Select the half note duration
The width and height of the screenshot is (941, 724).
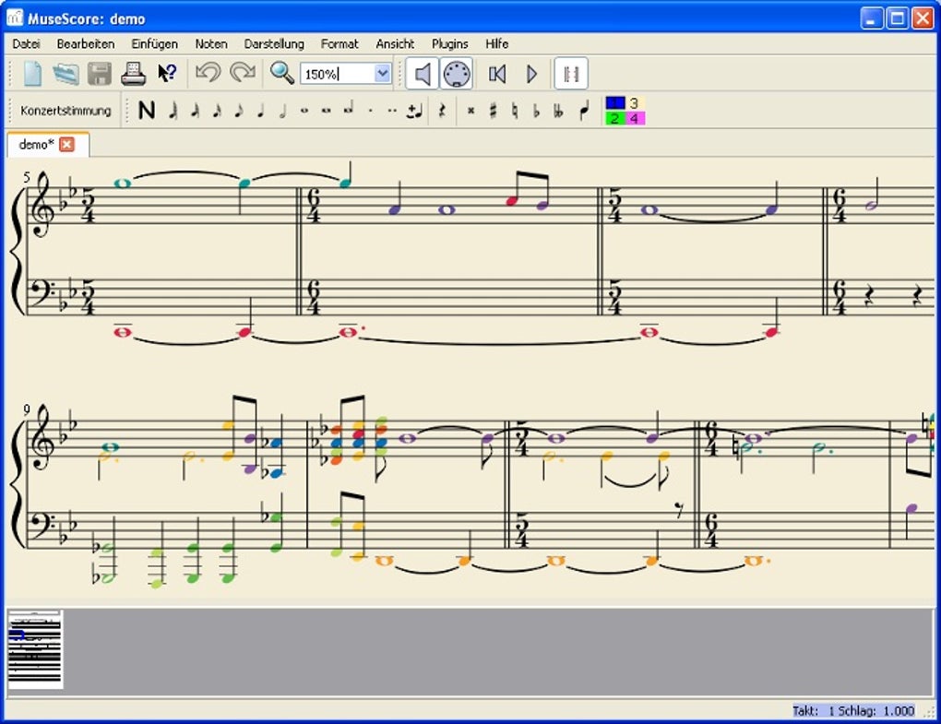(x=282, y=111)
